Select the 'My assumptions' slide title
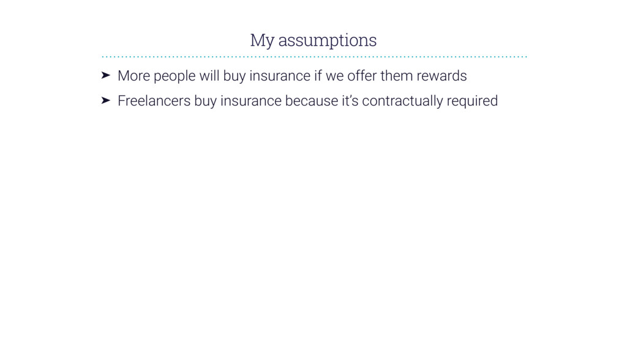627x352 pixels. [313, 40]
